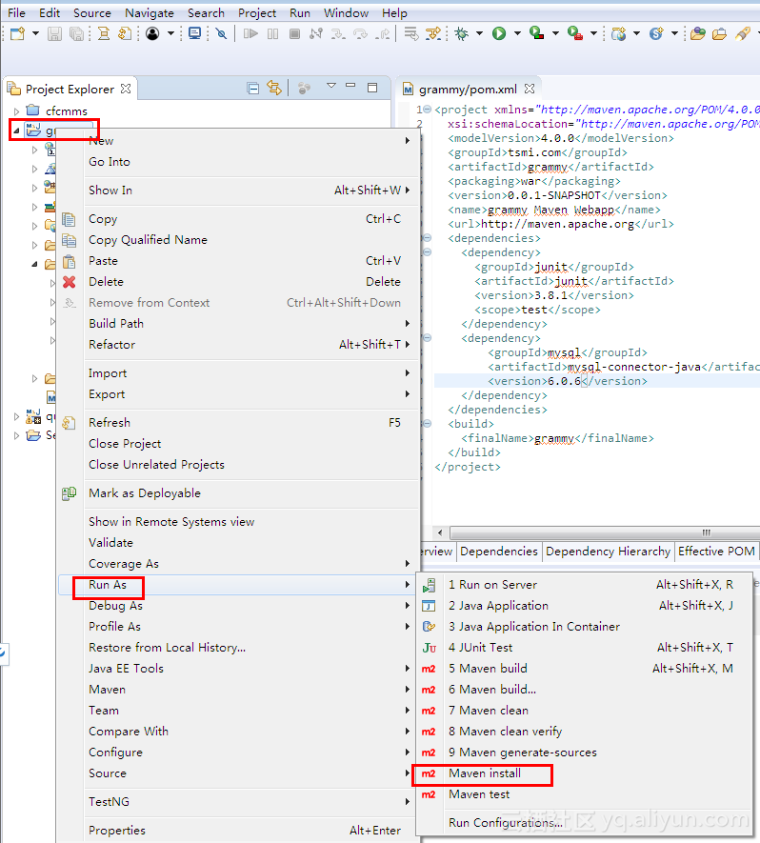The width and height of the screenshot is (760, 843).
Task: Close the grammy/pom.xml editor tab
Action: tap(530, 89)
